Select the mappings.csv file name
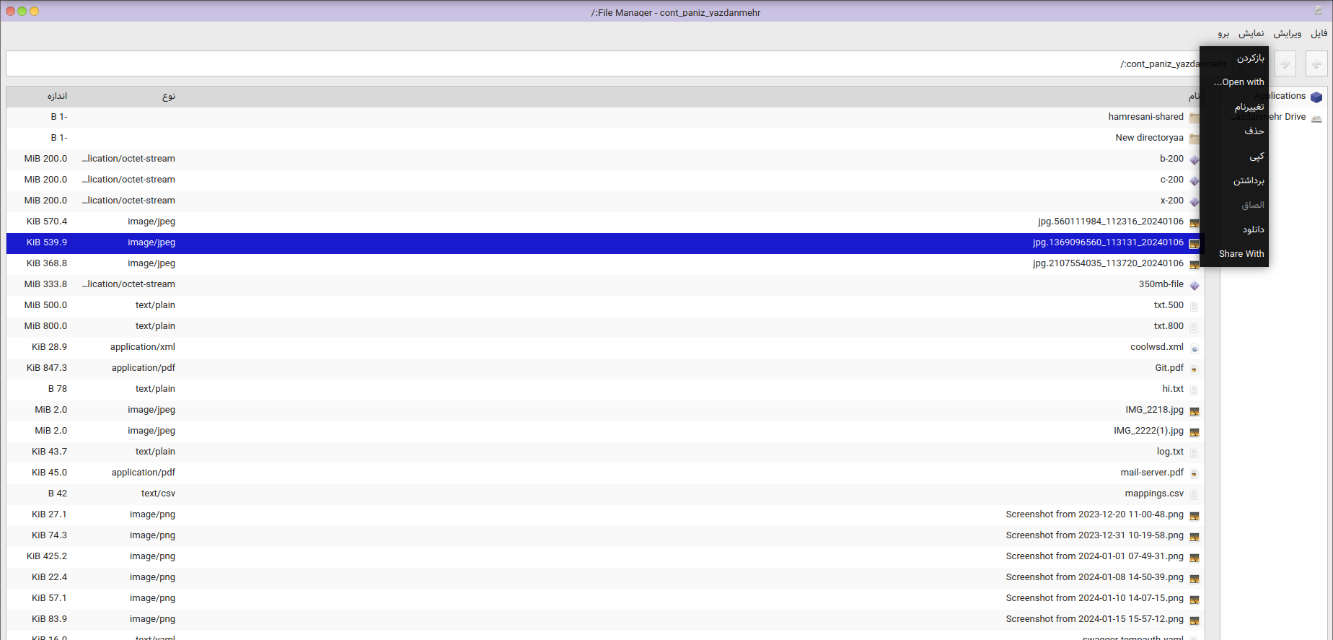 [1154, 494]
